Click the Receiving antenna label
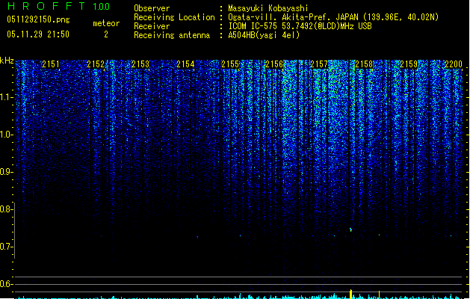This screenshot has width=470, height=299. [172, 35]
